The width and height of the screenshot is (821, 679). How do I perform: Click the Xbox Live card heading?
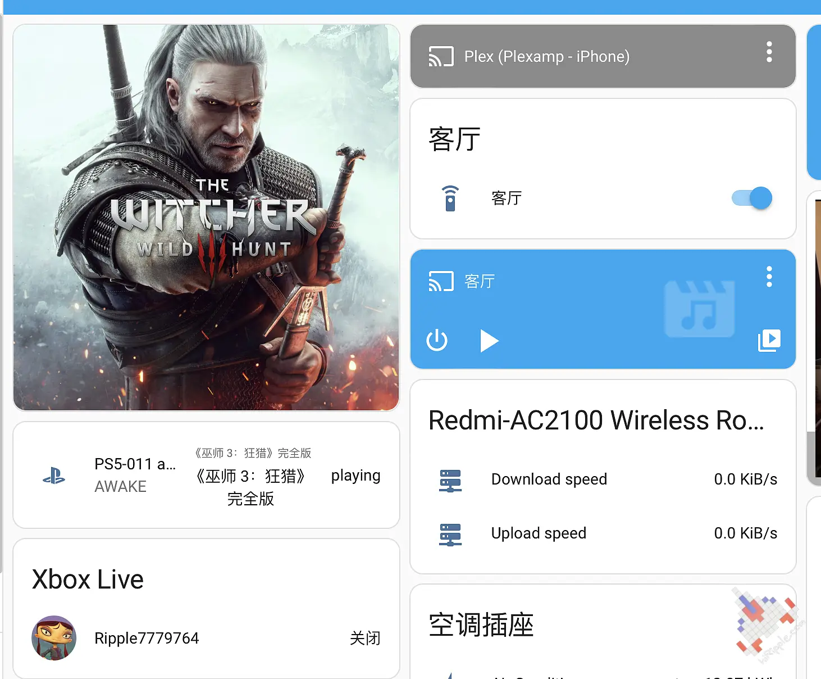point(88,580)
